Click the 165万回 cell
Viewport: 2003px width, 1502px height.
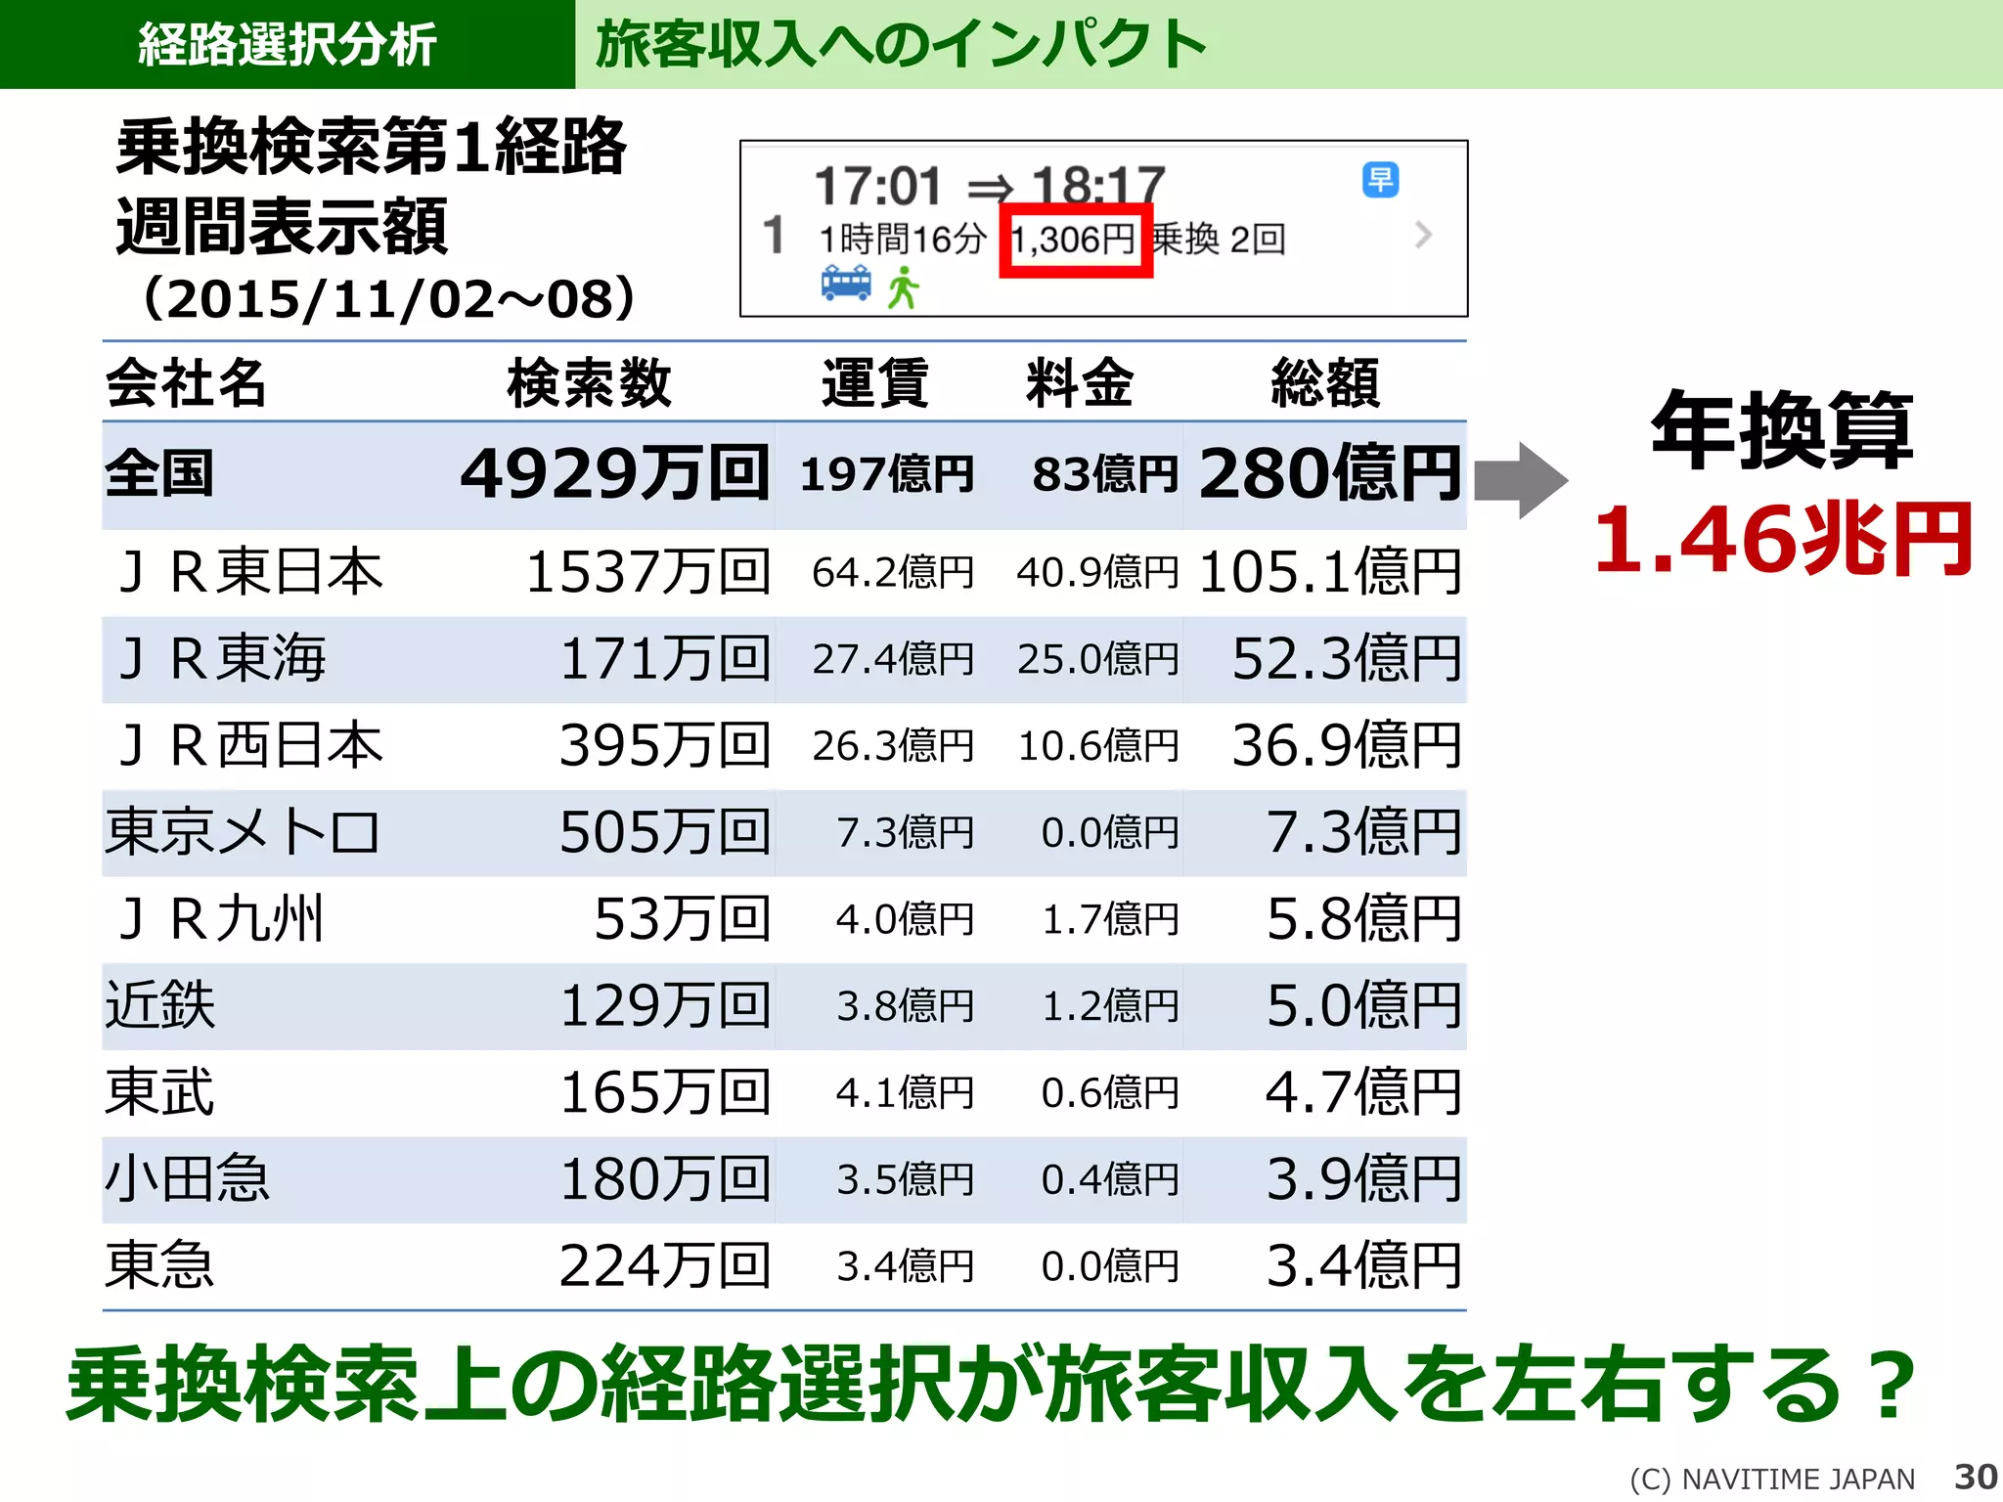[x=665, y=1093]
